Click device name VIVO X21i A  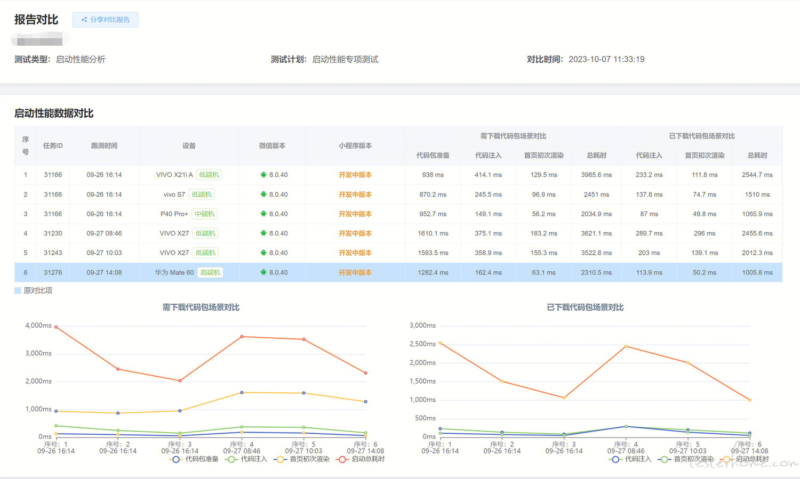tap(174, 175)
